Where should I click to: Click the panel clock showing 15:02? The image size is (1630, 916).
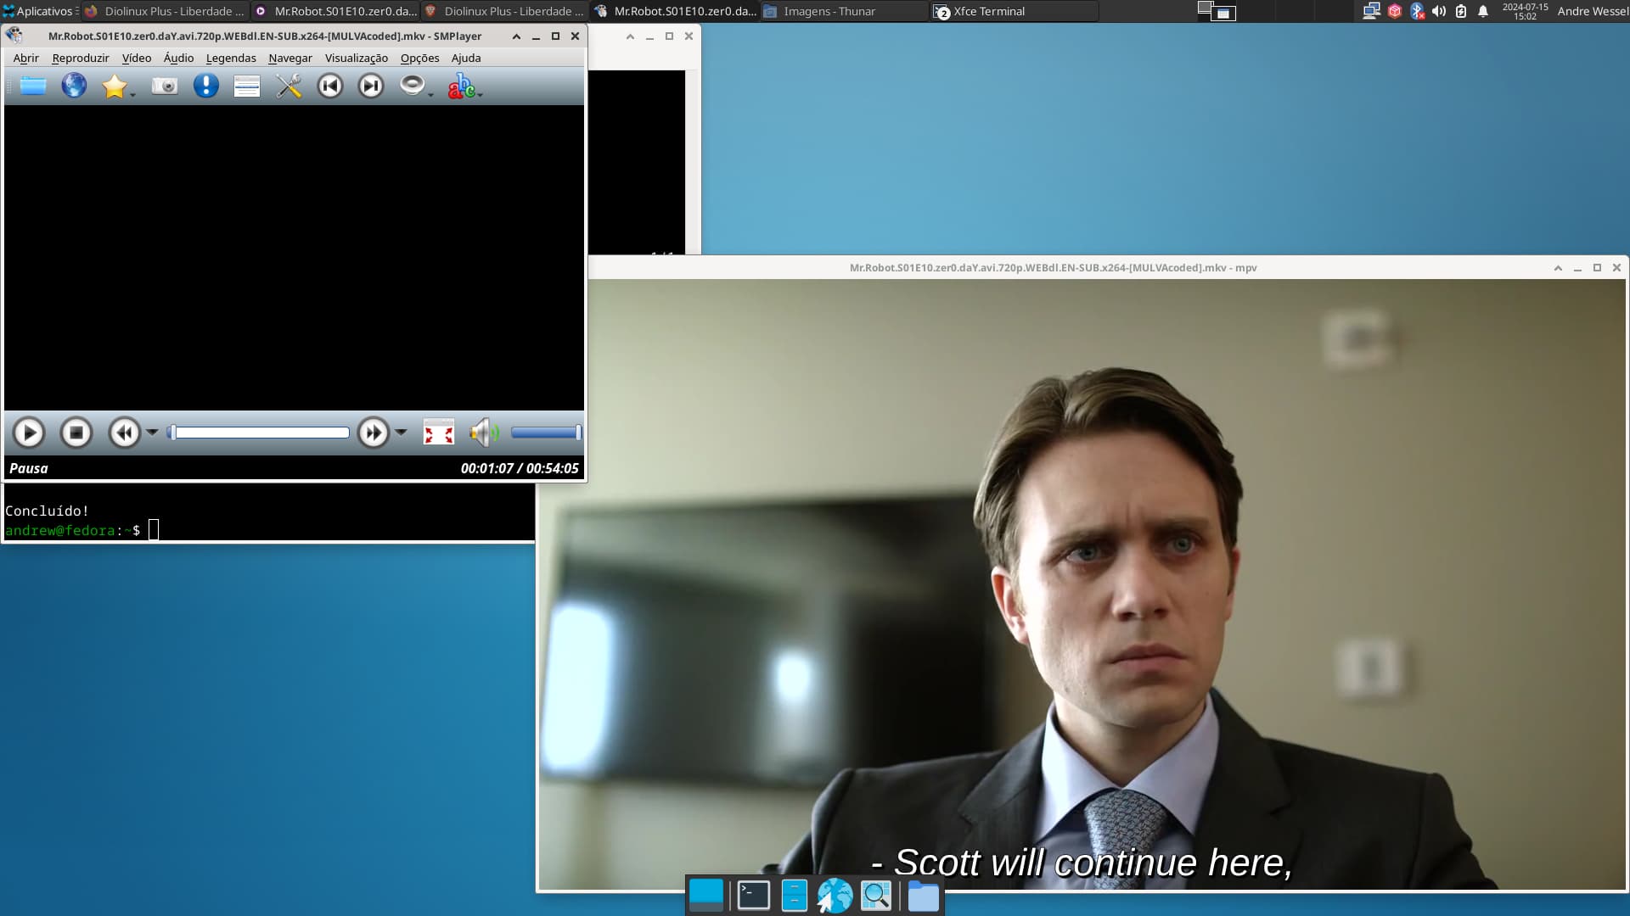pyautogui.click(x=1525, y=11)
